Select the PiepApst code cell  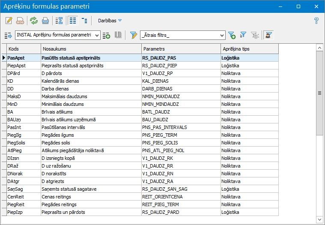point(24,66)
